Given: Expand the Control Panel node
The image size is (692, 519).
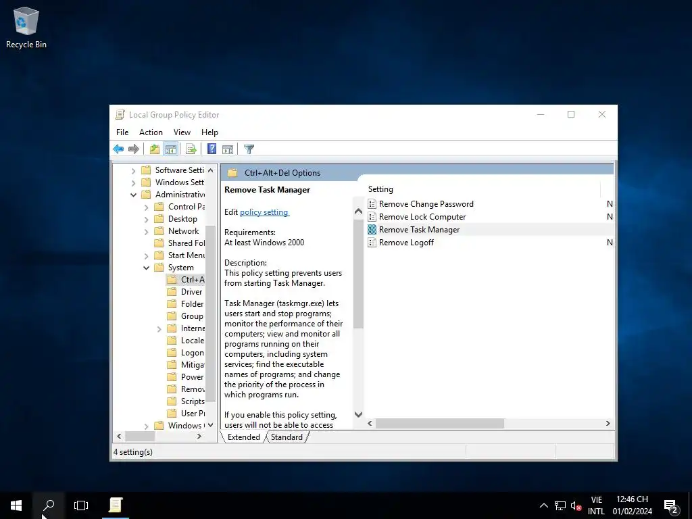Looking at the screenshot, I should [x=146, y=207].
